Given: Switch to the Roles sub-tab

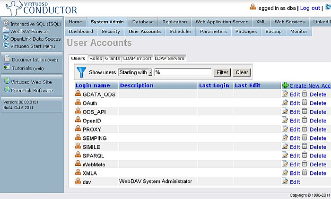Looking at the screenshot, I should click(x=96, y=59).
